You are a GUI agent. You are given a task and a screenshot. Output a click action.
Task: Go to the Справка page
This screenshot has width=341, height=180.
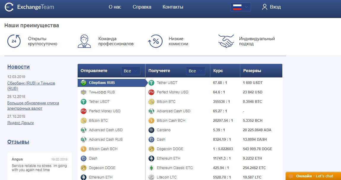click(142, 7)
